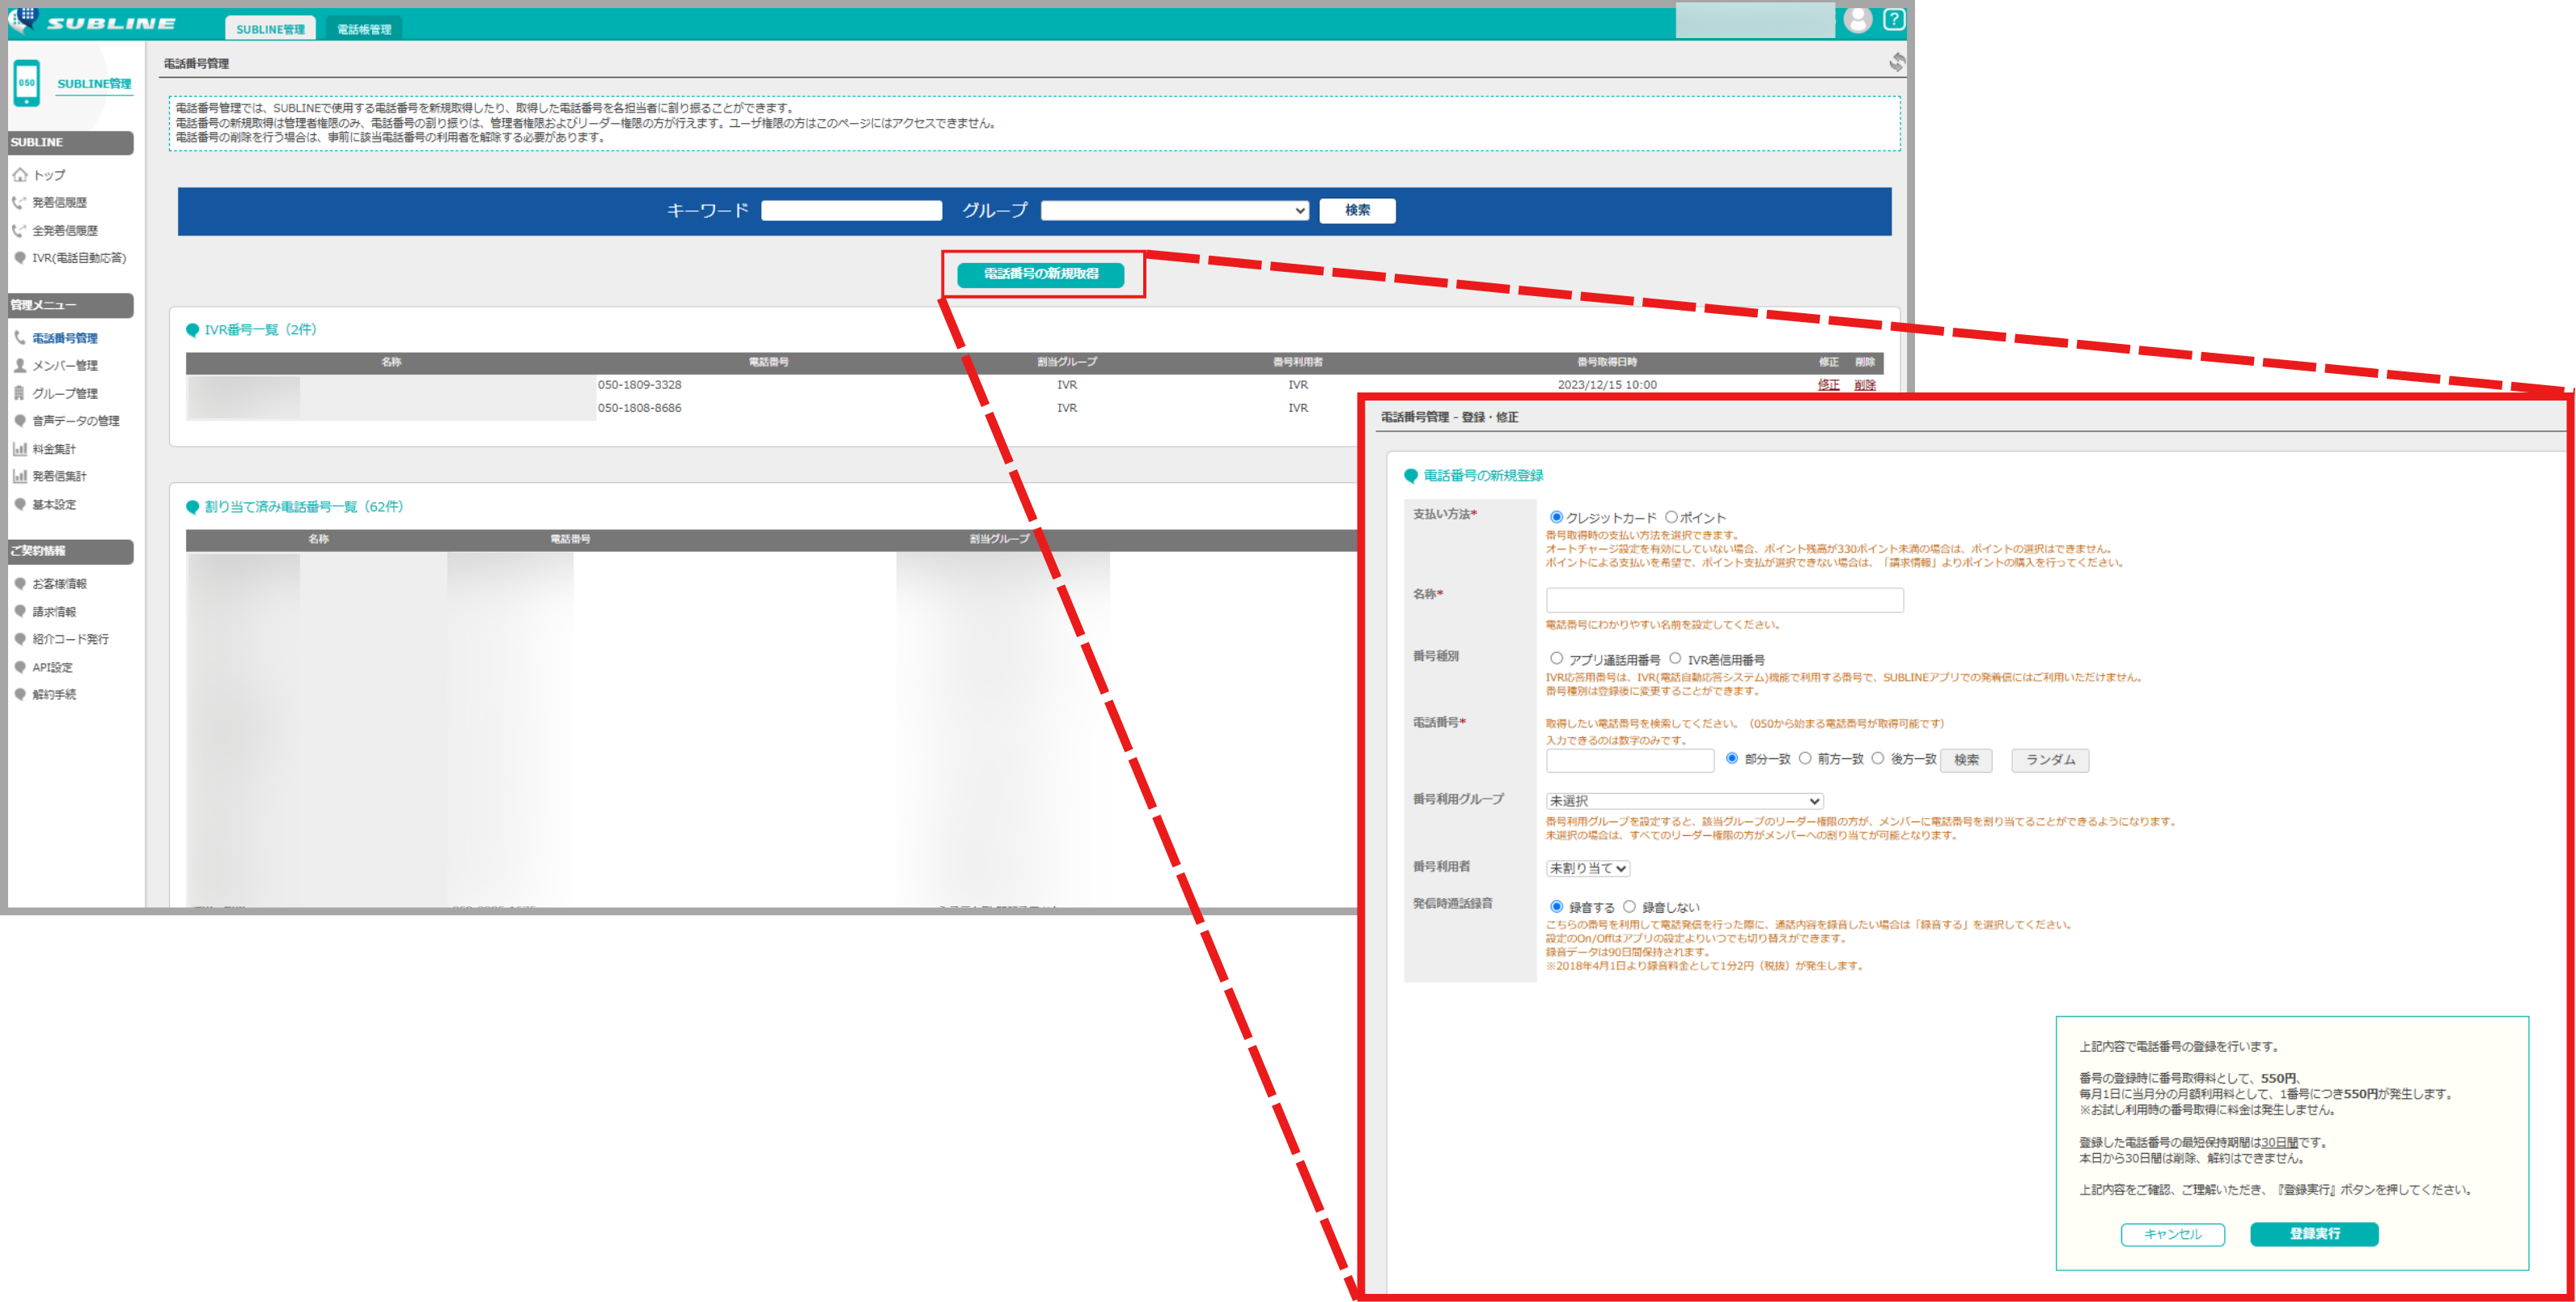Open the グループ search dropdown
The image size is (2576, 1302).
(1174, 210)
